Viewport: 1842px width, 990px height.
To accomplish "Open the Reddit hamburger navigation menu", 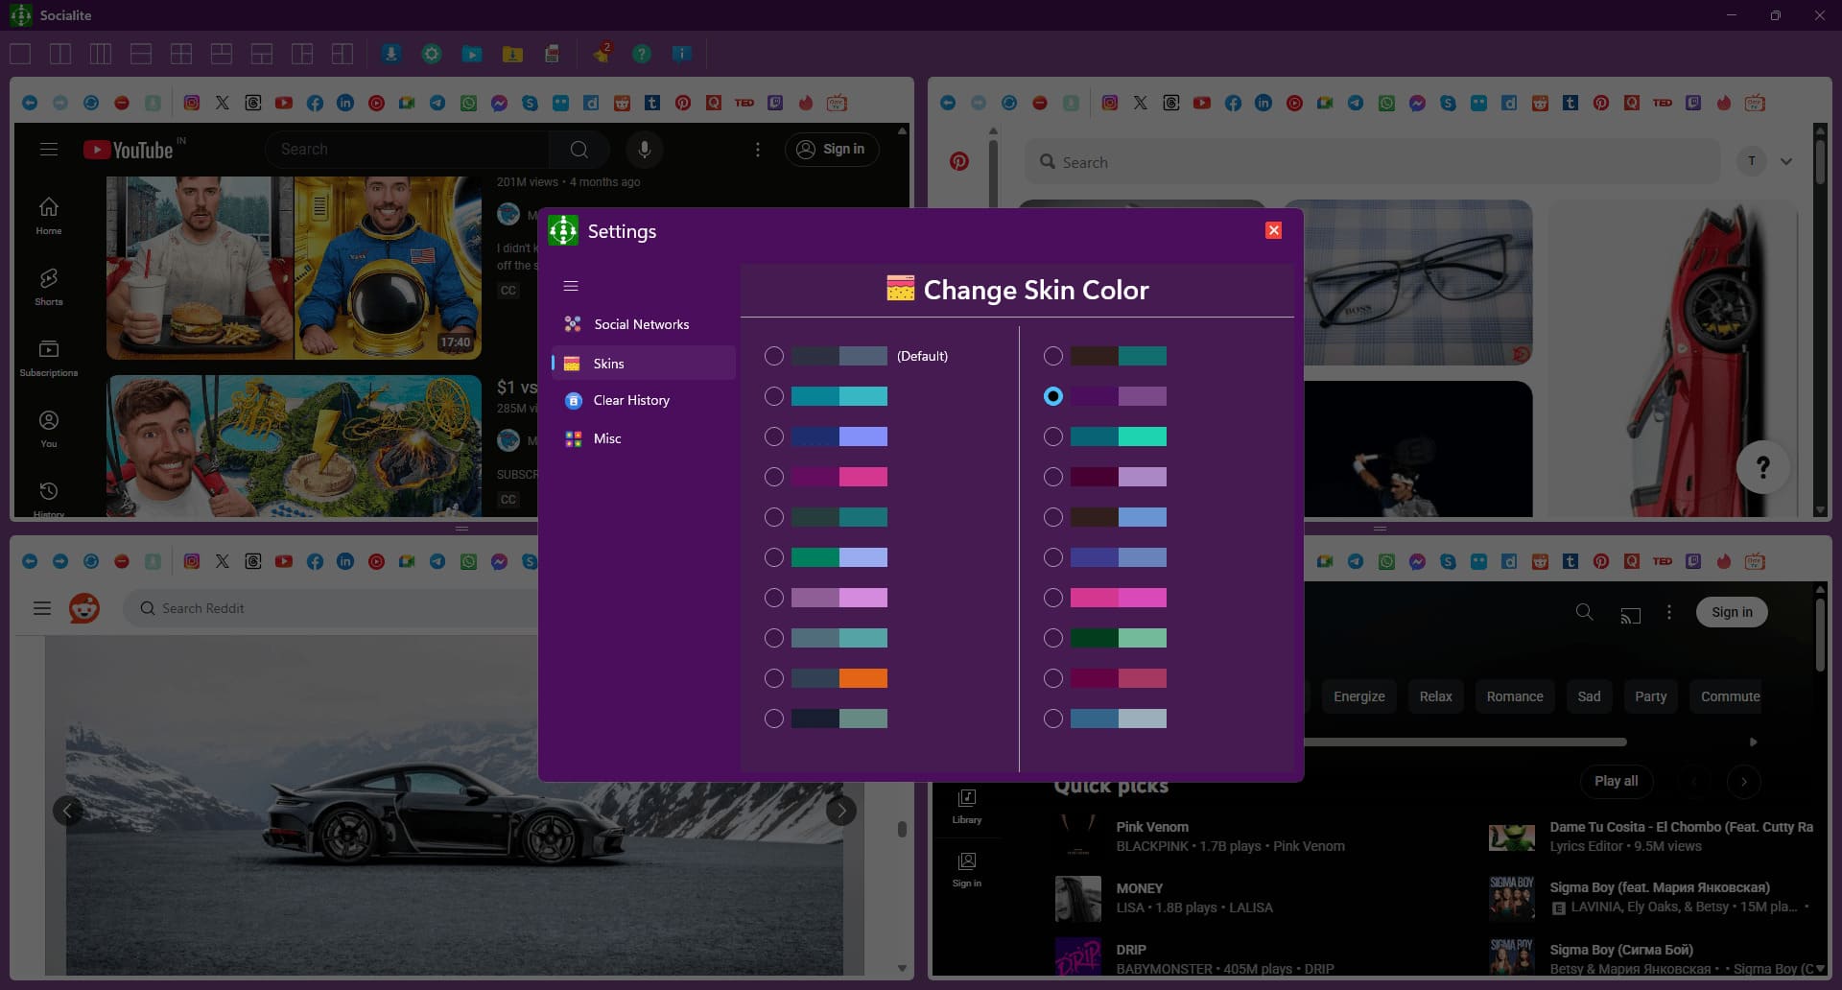I will 42,608.
